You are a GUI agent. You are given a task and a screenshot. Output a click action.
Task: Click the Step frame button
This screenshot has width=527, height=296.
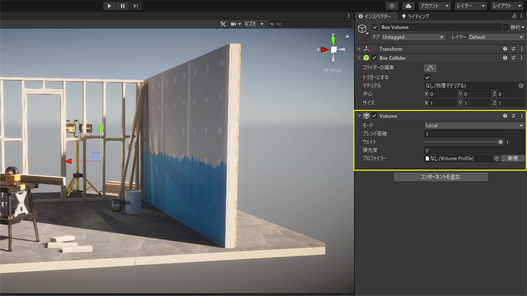click(135, 5)
